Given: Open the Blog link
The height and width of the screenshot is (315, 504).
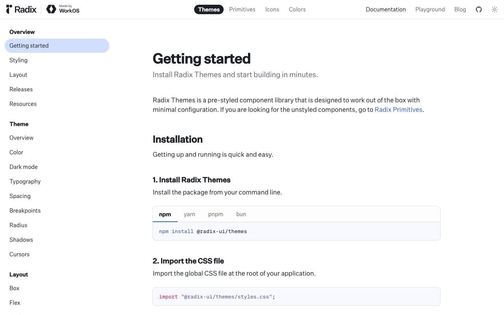Looking at the screenshot, I should click(460, 9).
